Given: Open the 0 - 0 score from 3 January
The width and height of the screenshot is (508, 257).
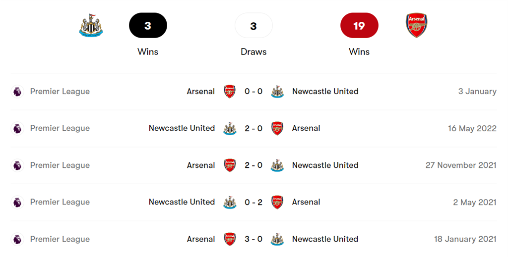Looking at the screenshot, I should click(x=254, y=92).
